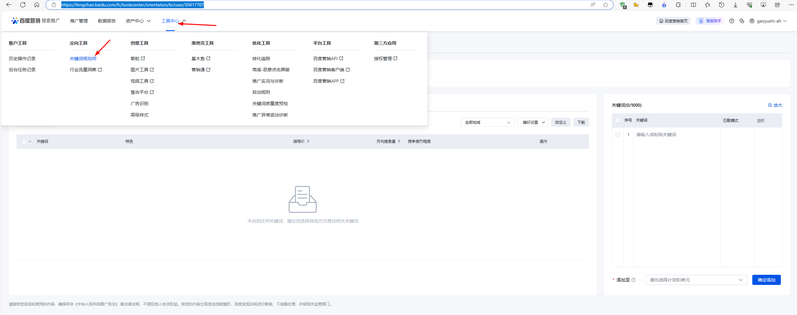Open 历史操作记录 menu entry
The image size is (797, 315).
[22, 59]
